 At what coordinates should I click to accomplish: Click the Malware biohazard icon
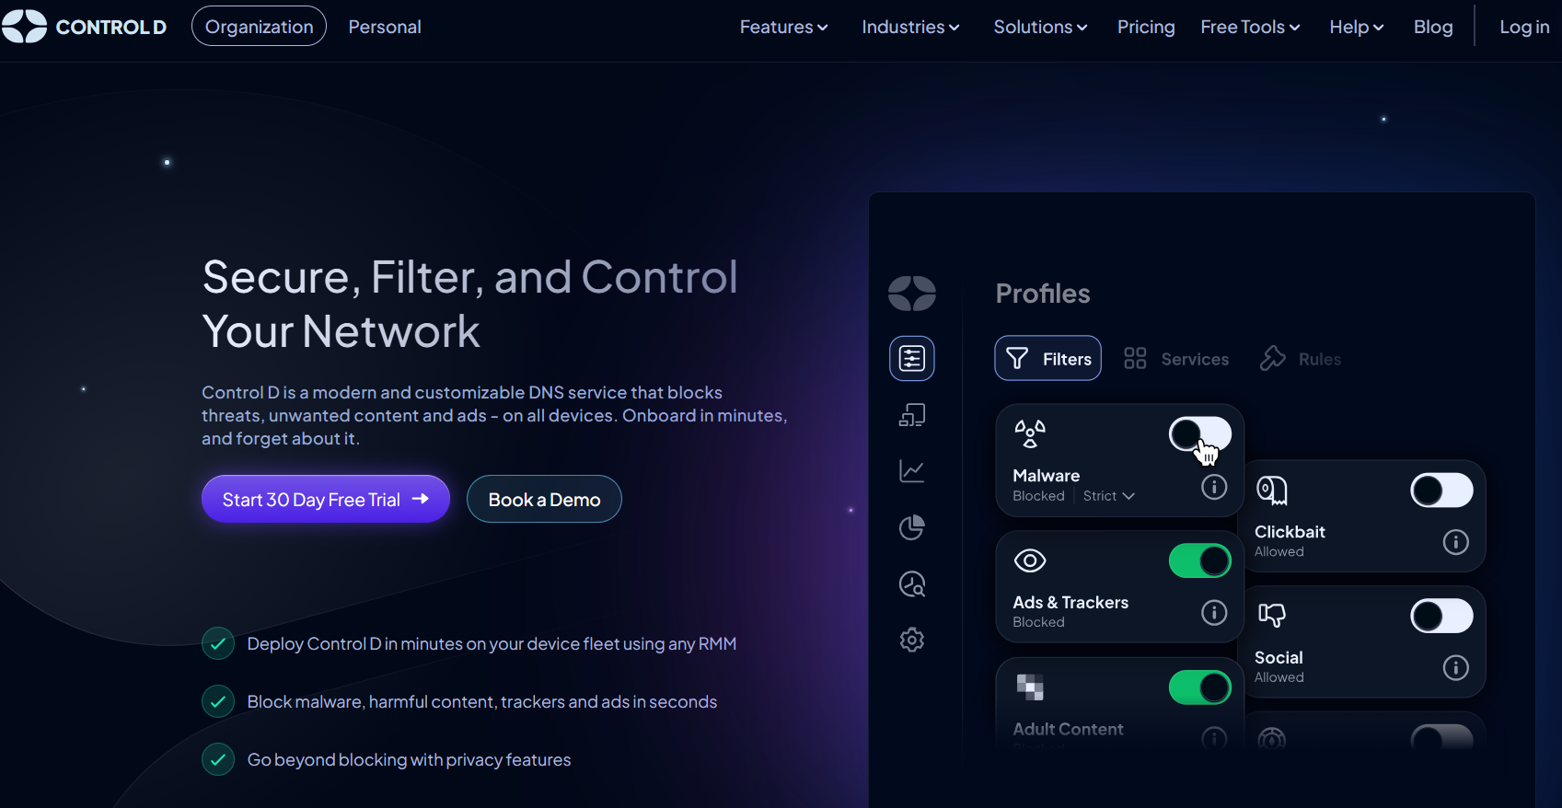point(1030,433)
